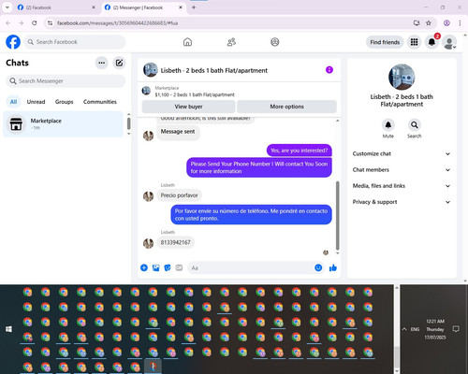468x374 pixels.
Task: Open the Friends icon in top navigation
Action: point(231,42)
